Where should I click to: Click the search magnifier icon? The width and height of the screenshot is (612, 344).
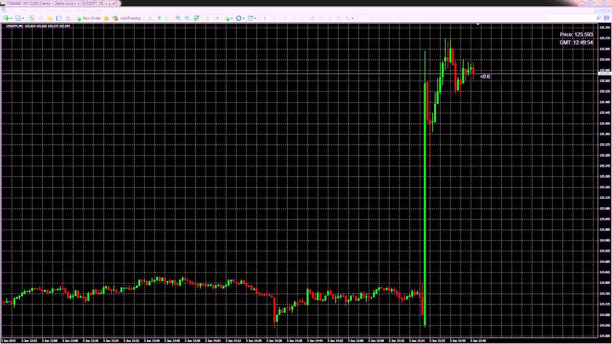[599, 18]
